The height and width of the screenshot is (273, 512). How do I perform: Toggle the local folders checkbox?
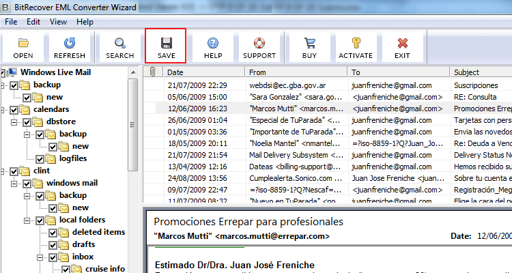tap(40, 220)
